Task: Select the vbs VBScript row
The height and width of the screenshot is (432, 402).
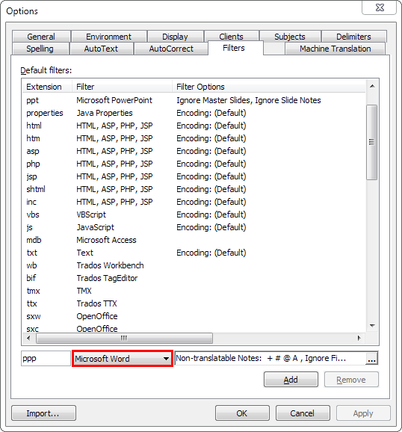Action: 194,215
